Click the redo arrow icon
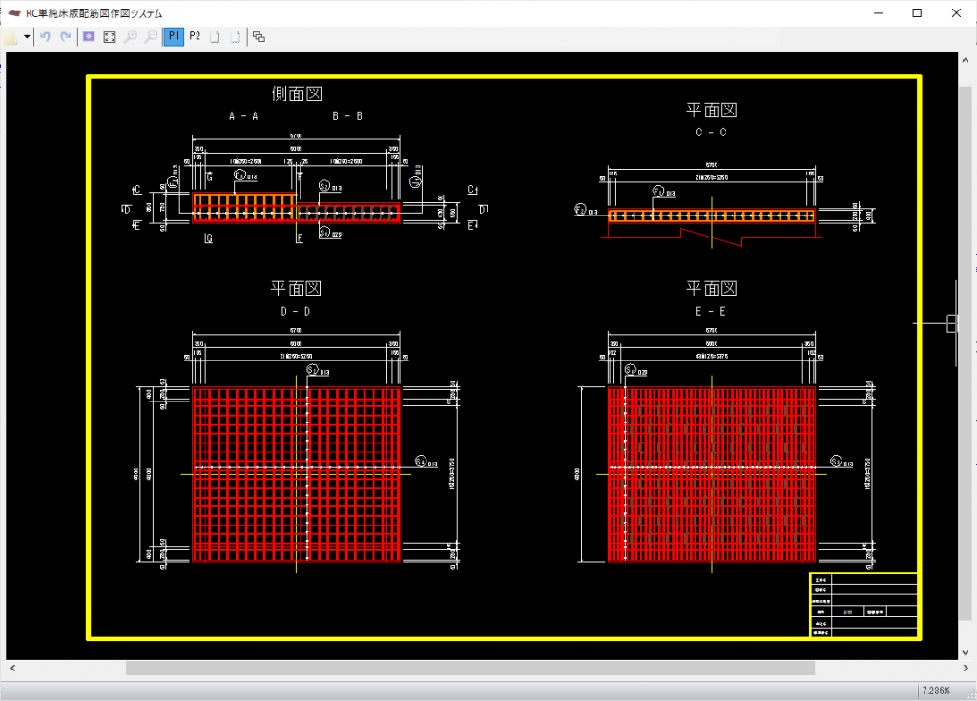977x701 pixels. pos(66,37)
